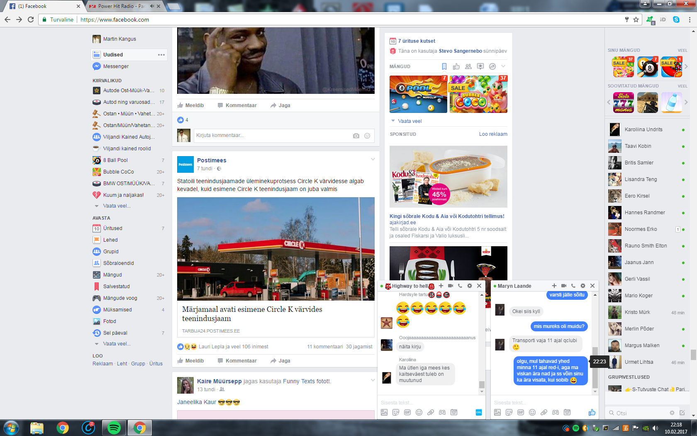Screen dimensions: 697x436
Task: Open GIF picker in Maryn Laande chat
Action: coord(521,412)
